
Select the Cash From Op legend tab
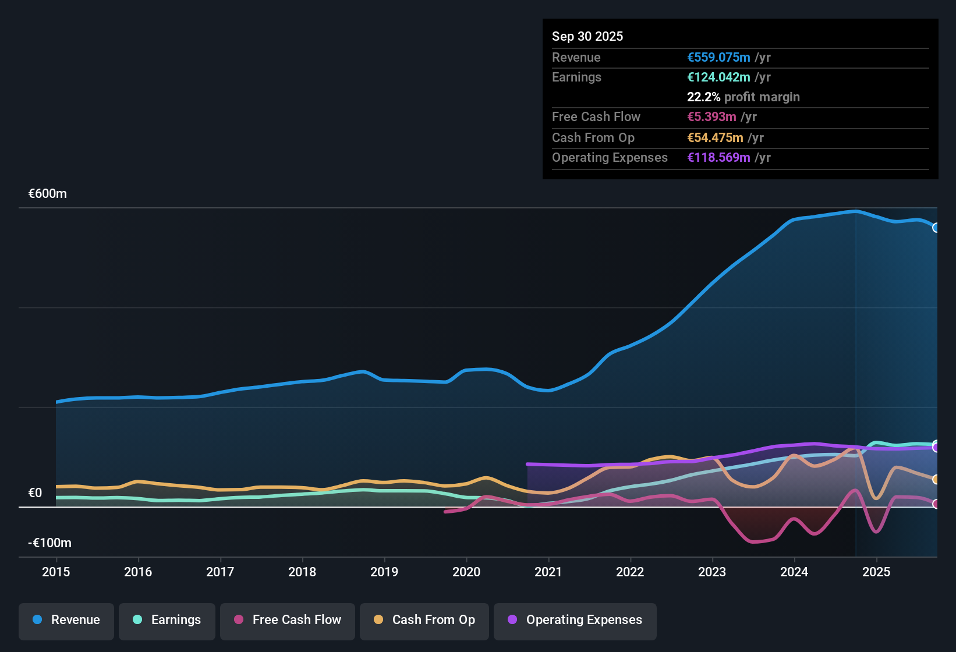424,620
